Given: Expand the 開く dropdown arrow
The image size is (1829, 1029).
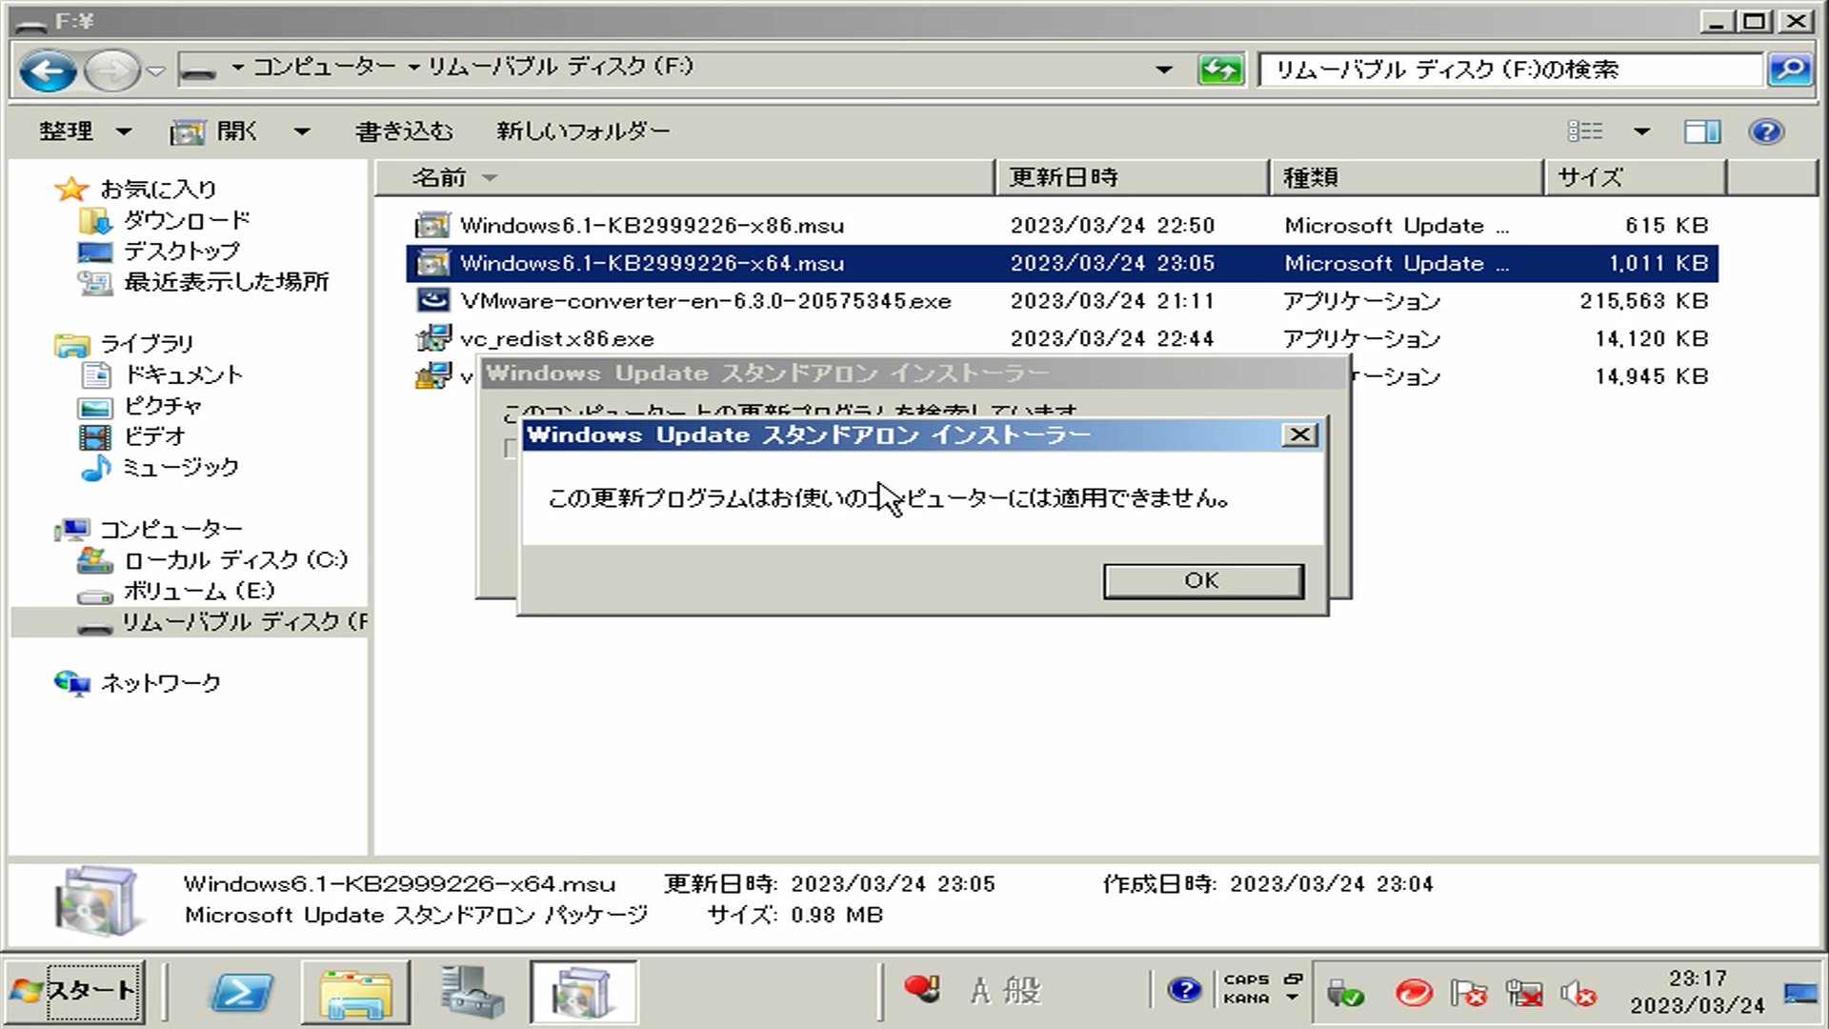Looking at the screenshot, I should click(x=302, y=131).
